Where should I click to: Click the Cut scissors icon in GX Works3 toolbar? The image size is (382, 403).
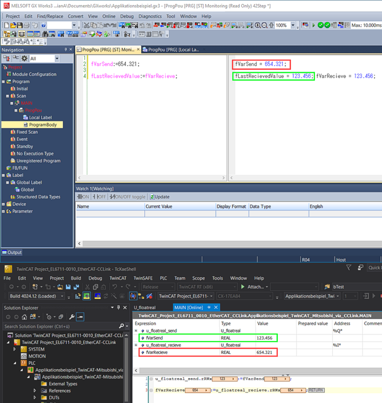(x=87, y=25)
